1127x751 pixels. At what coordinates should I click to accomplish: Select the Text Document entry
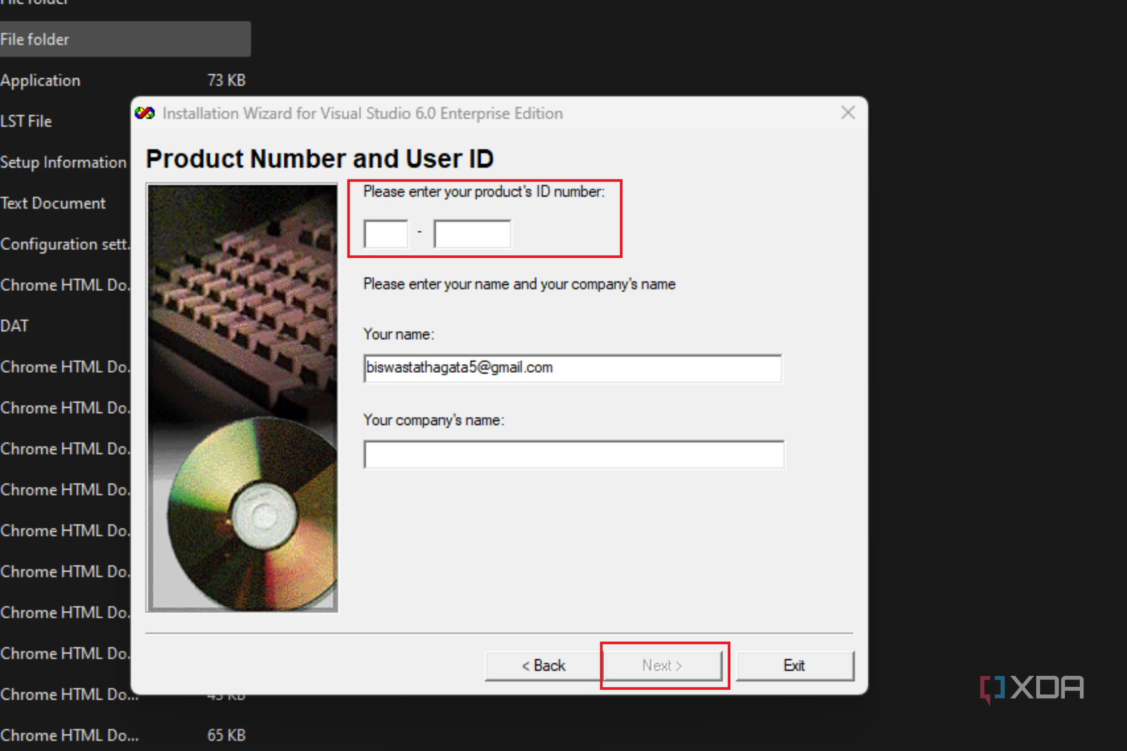point(53,203)
